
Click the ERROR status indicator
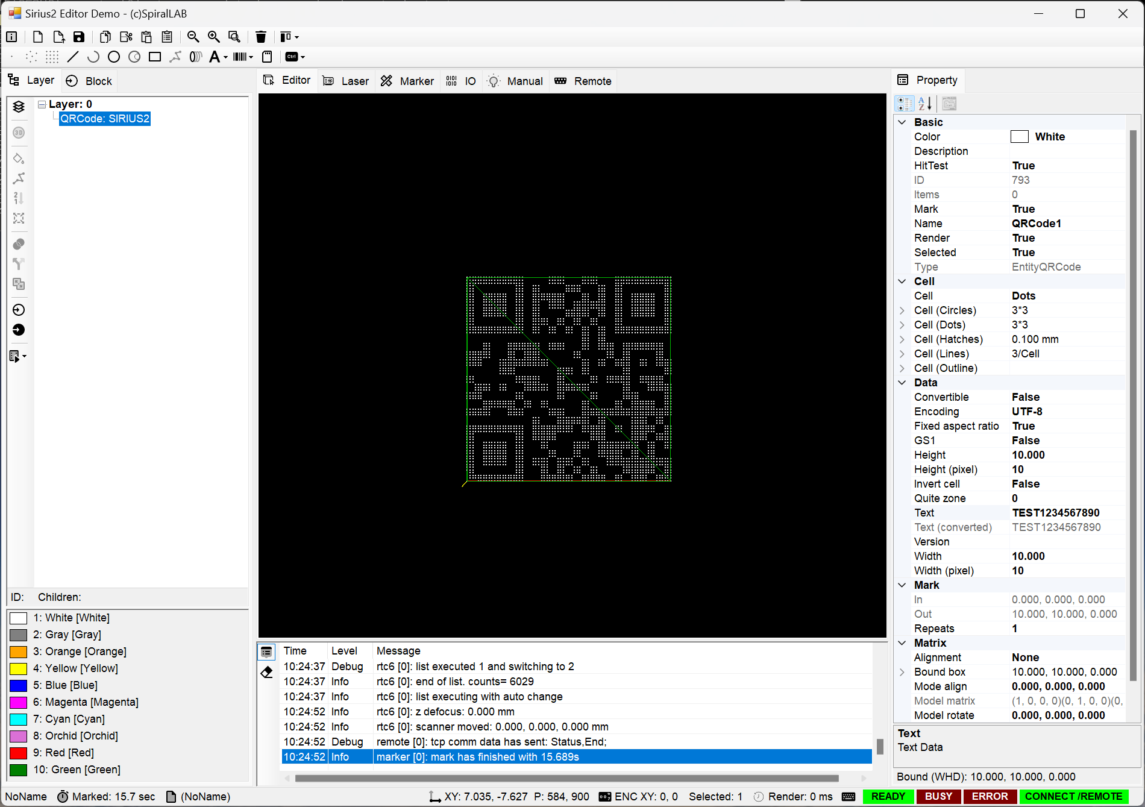click(x=990, y=797)
